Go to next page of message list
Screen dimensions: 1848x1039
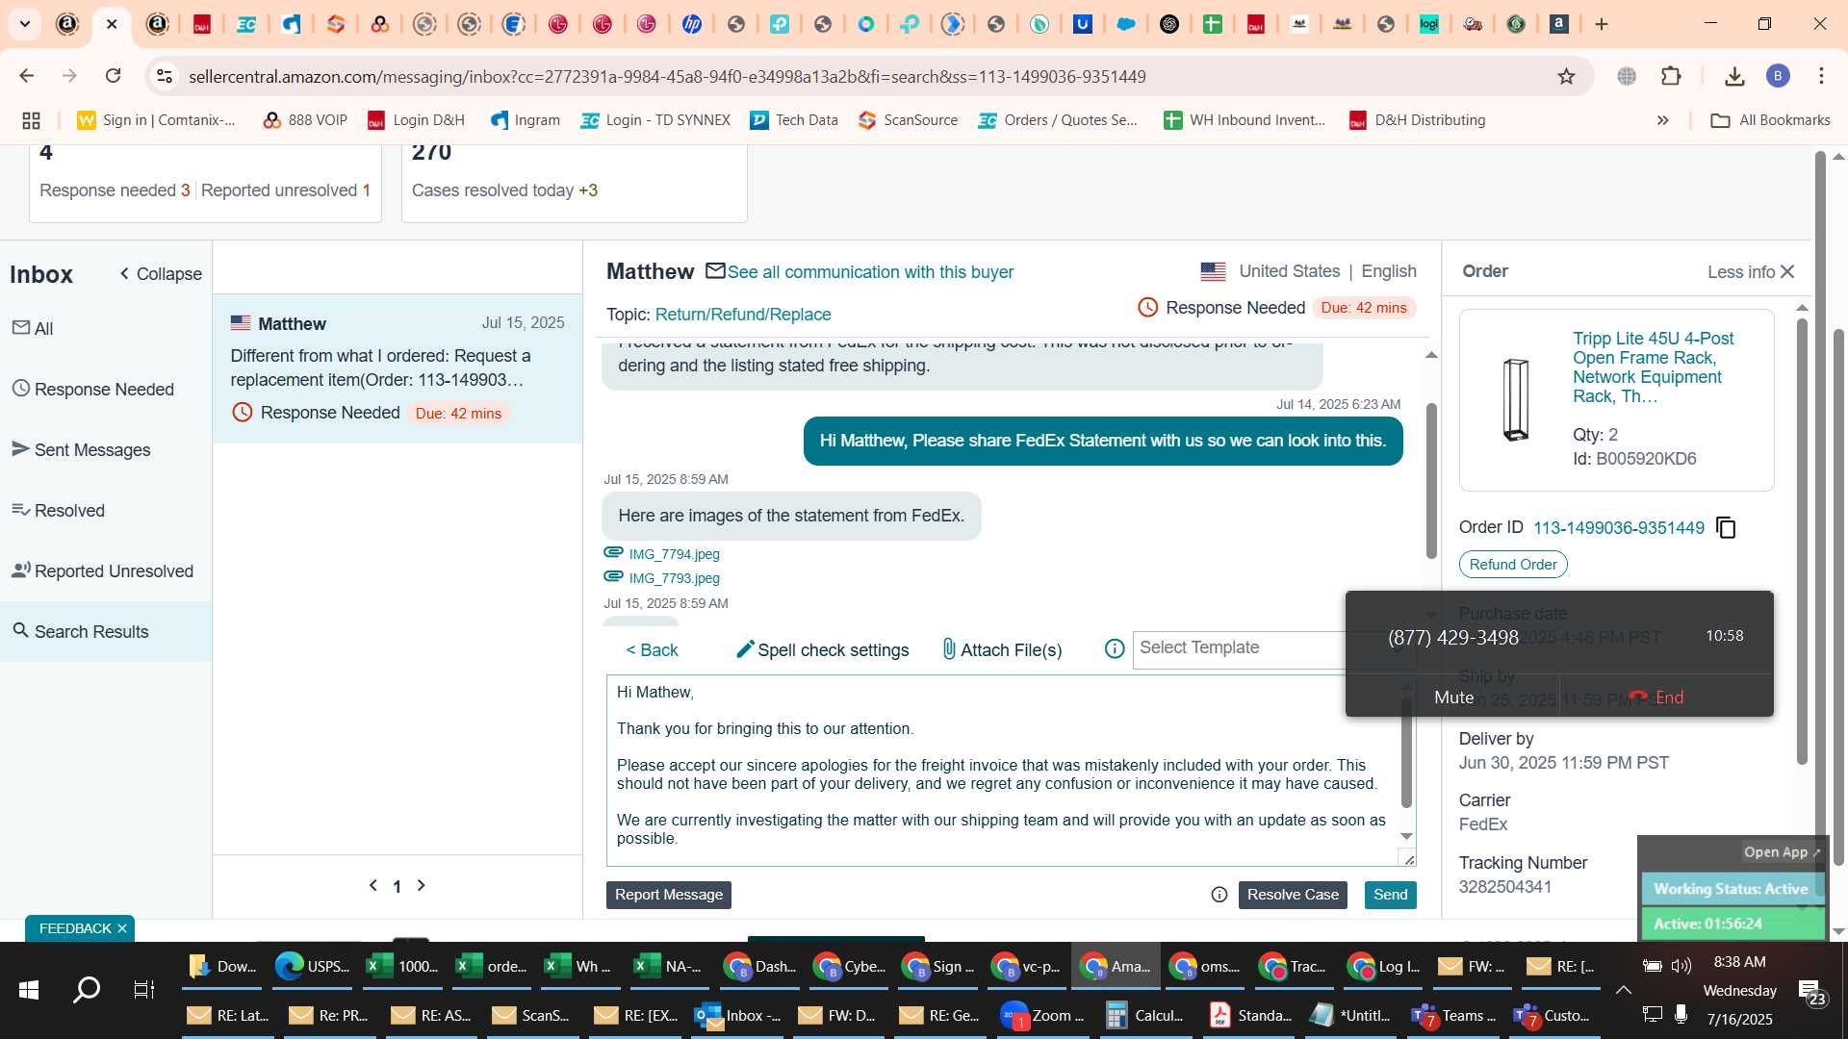coord(421,885)
